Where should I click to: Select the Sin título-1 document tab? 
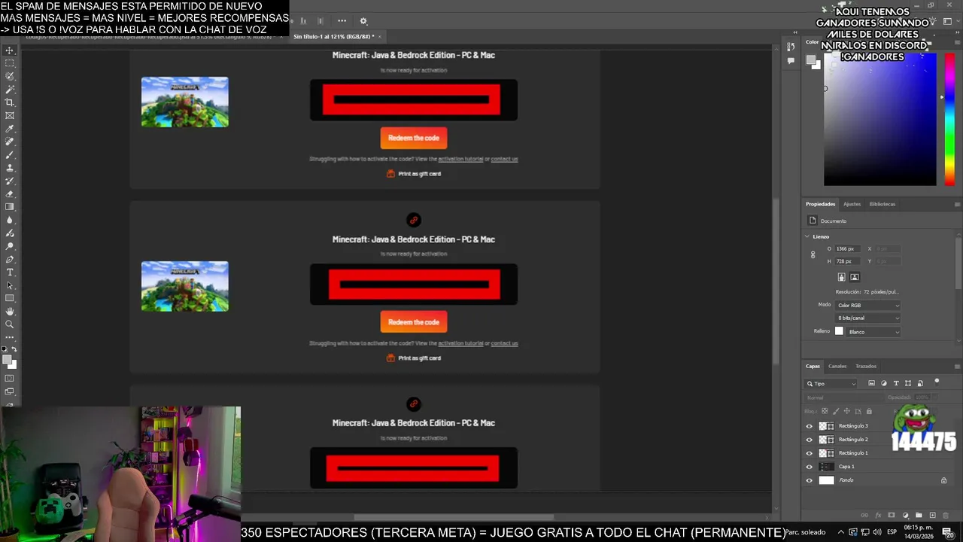click(x=333, y=36)
